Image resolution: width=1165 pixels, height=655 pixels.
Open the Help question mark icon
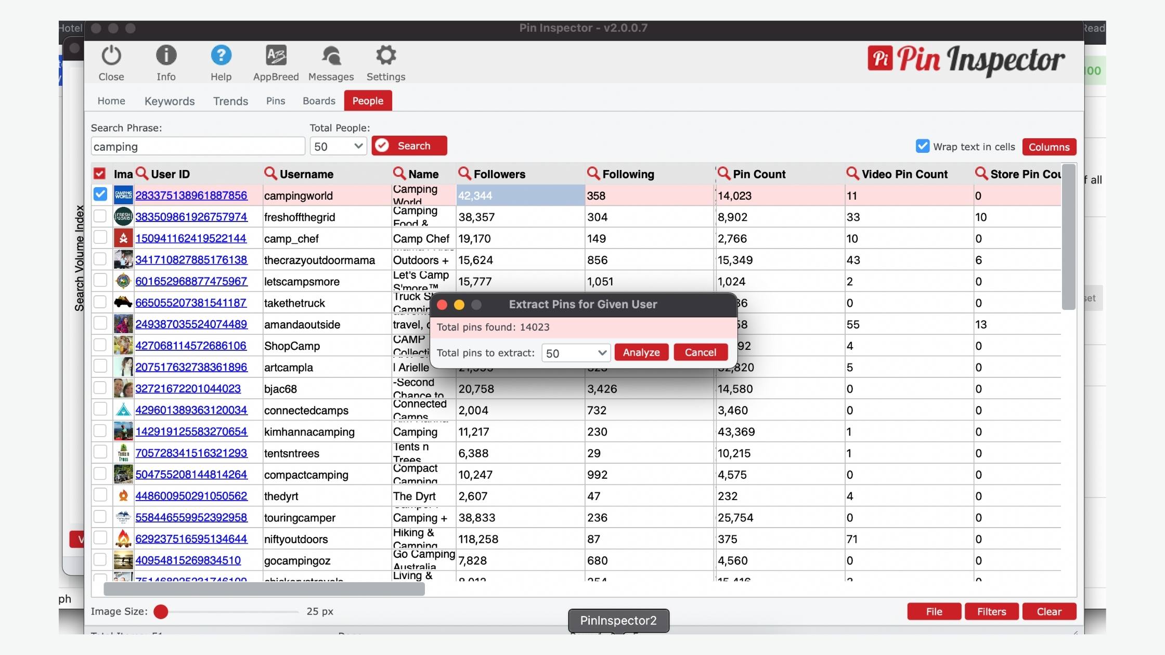221,55
